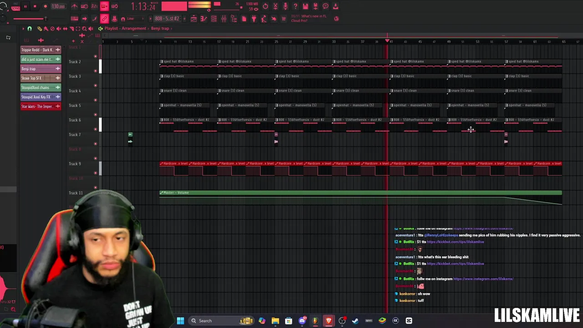Image resolution: width=583 pixels, height=328 pixels.
Task: Select the pencil draw tool in playlist
Action: [x=39, y=29]
